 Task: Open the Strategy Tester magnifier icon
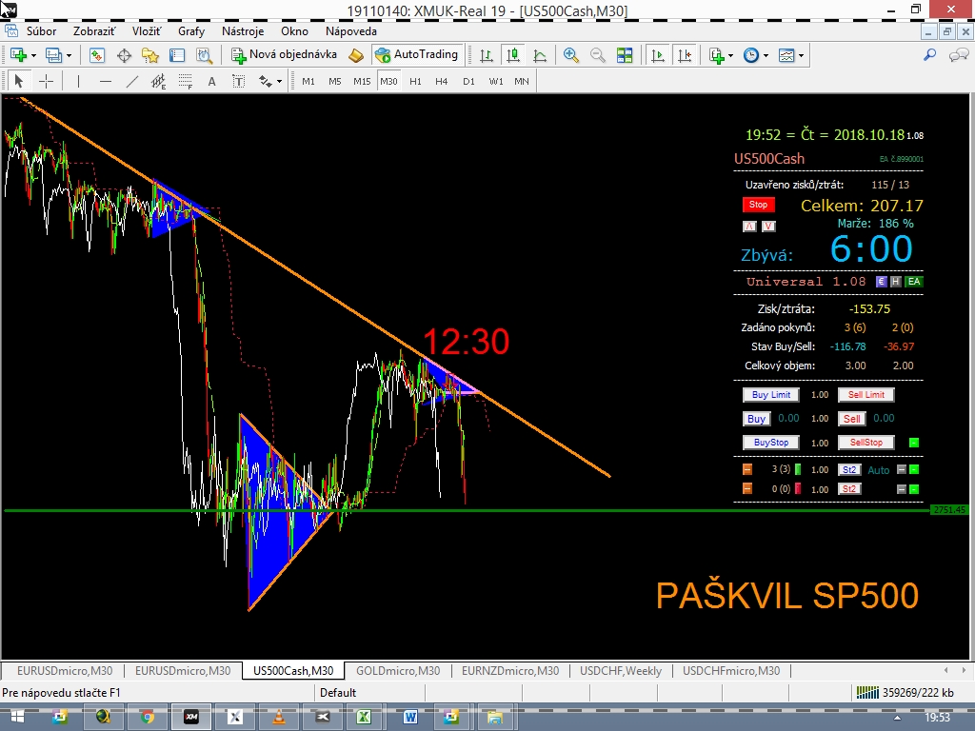tap(204, 55)
